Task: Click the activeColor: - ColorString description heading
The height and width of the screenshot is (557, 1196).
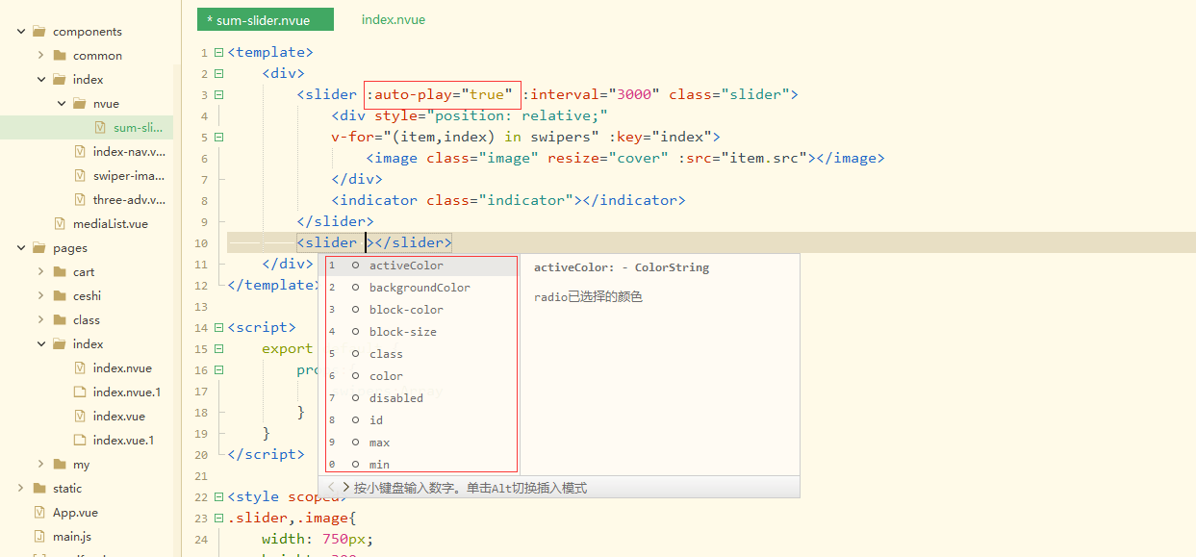Action: point(622,267)
